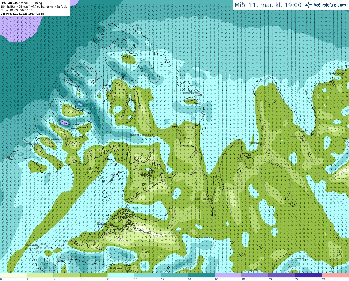Image resolution: width=349 pixels, height=281 pixels.
Task: Click the 'IT: þri. 10. 03. 2026 18Z' line
Action: coord(16,10)
